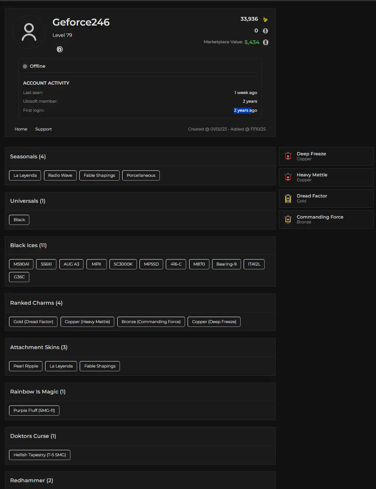Image resolution: width=376 pixels, height=489 pixels.
Task: Open the Support menu item
Action: coord(44,129)
